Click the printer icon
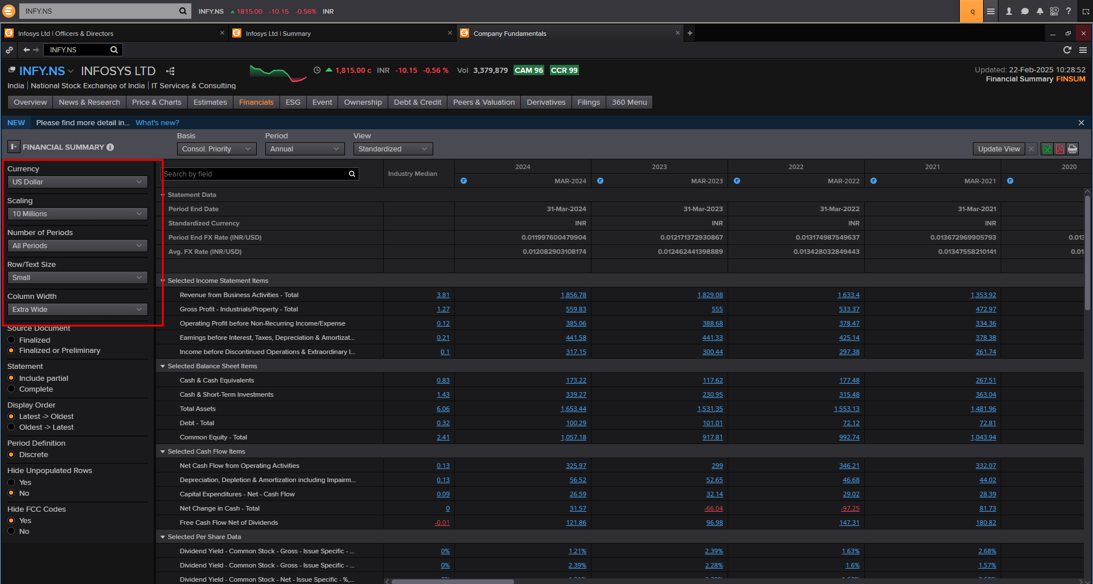Screen dimensions: 1093x584 [1073, 149]
